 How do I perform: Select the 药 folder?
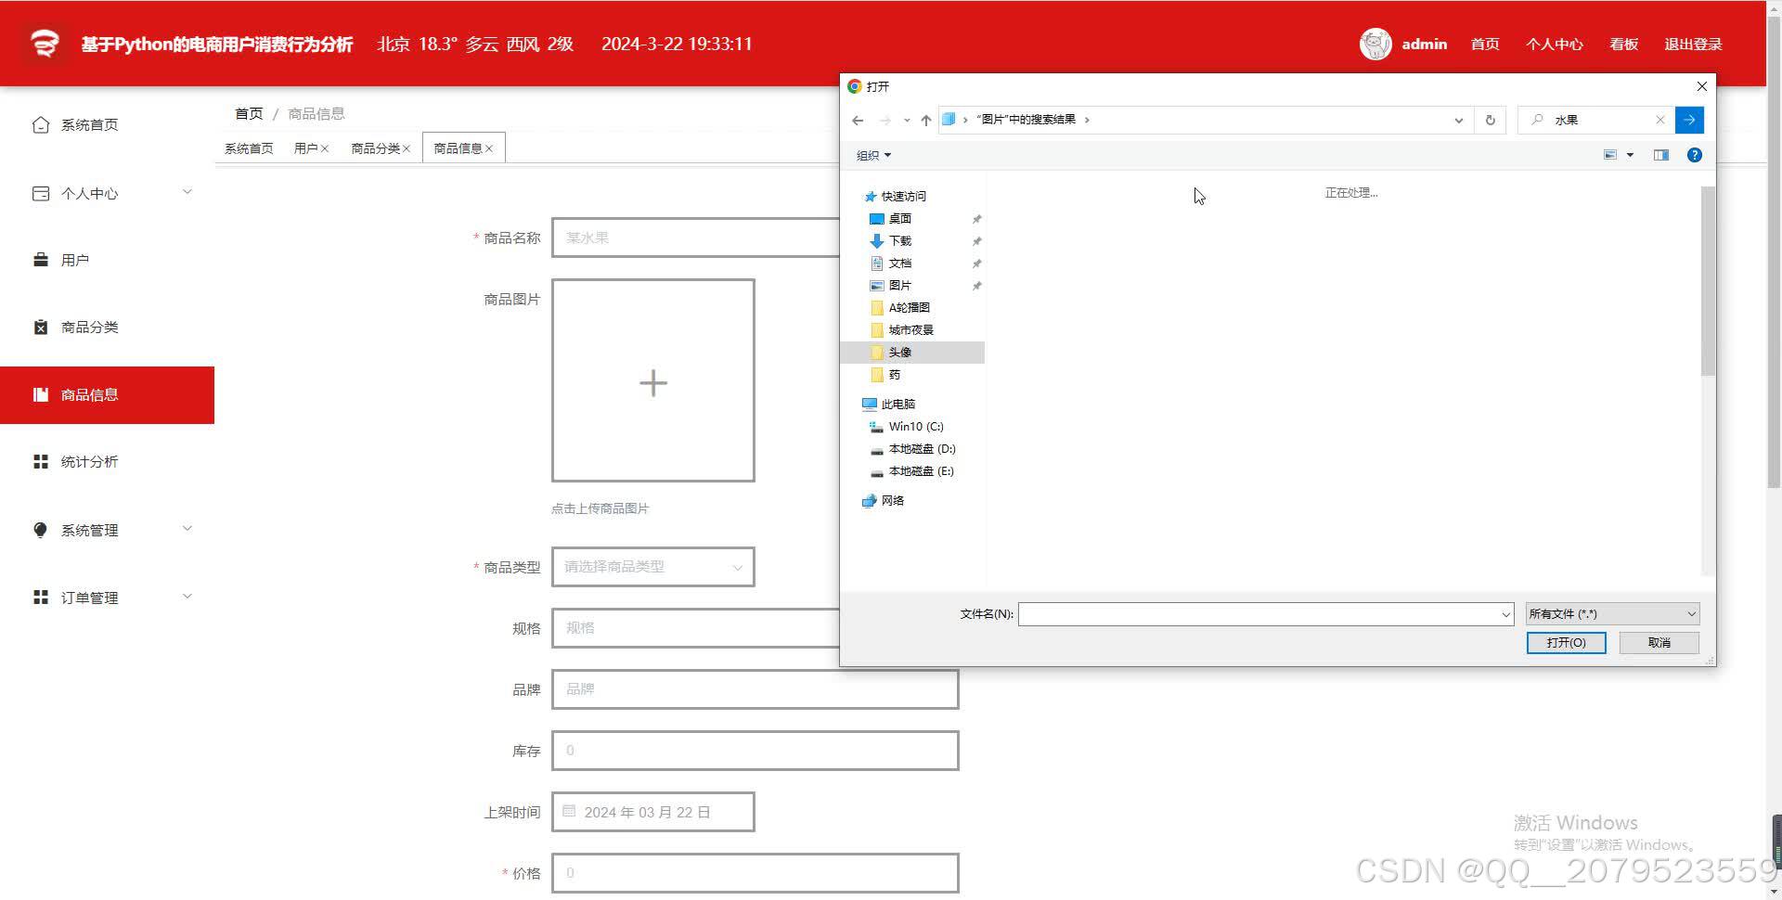coord(894,375)
